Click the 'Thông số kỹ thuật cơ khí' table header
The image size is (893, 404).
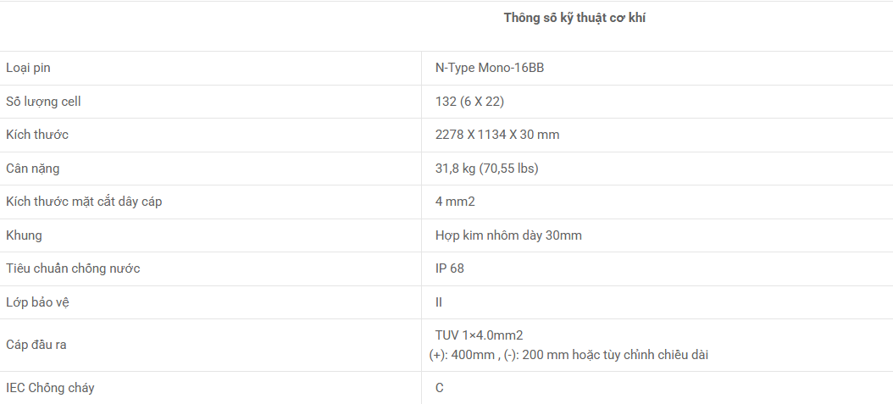(574, 18)
